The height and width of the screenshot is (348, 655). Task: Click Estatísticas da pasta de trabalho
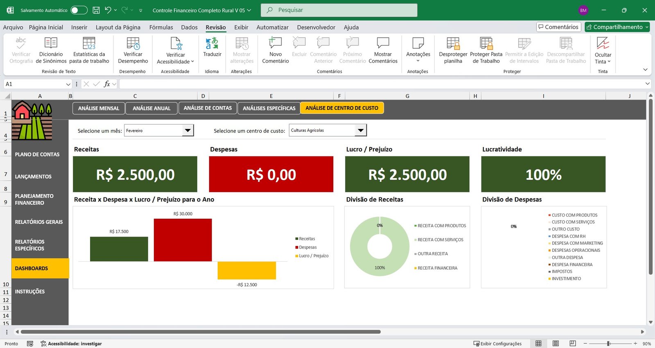[x=89, y=44]
